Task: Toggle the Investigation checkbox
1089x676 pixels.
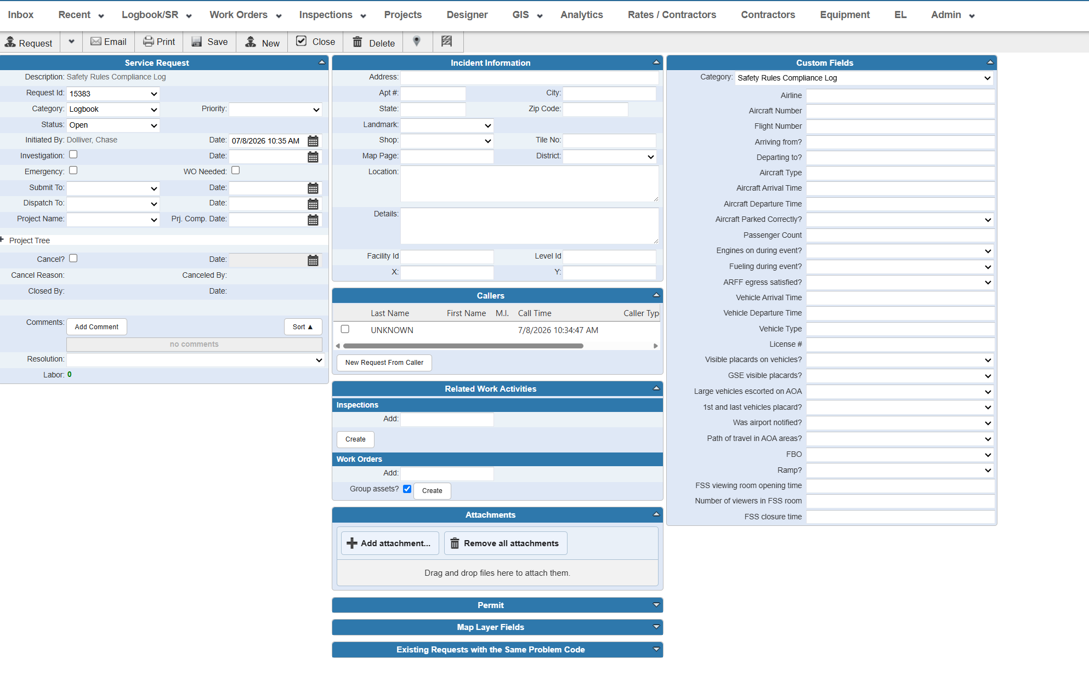Action: 73,154
